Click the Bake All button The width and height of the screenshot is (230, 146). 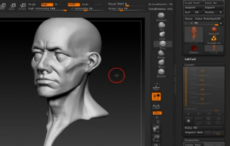[x=204, y=128]
